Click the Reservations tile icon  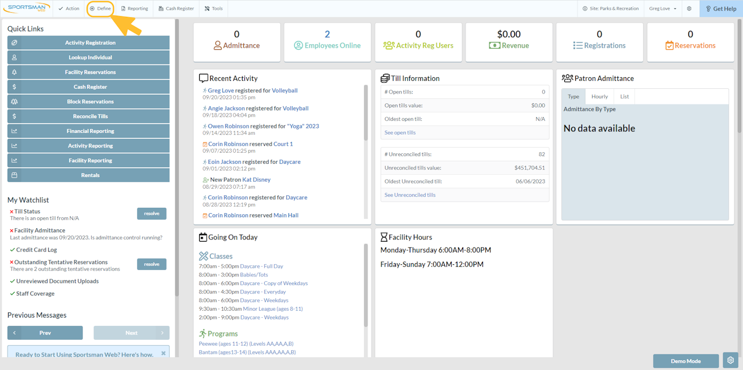[669, 45]
